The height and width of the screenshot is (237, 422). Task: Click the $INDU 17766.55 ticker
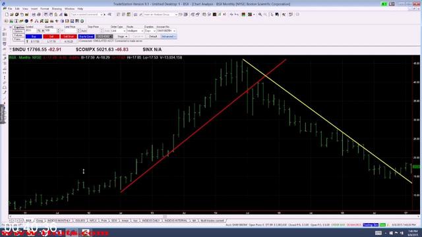(x=37, y=49)
